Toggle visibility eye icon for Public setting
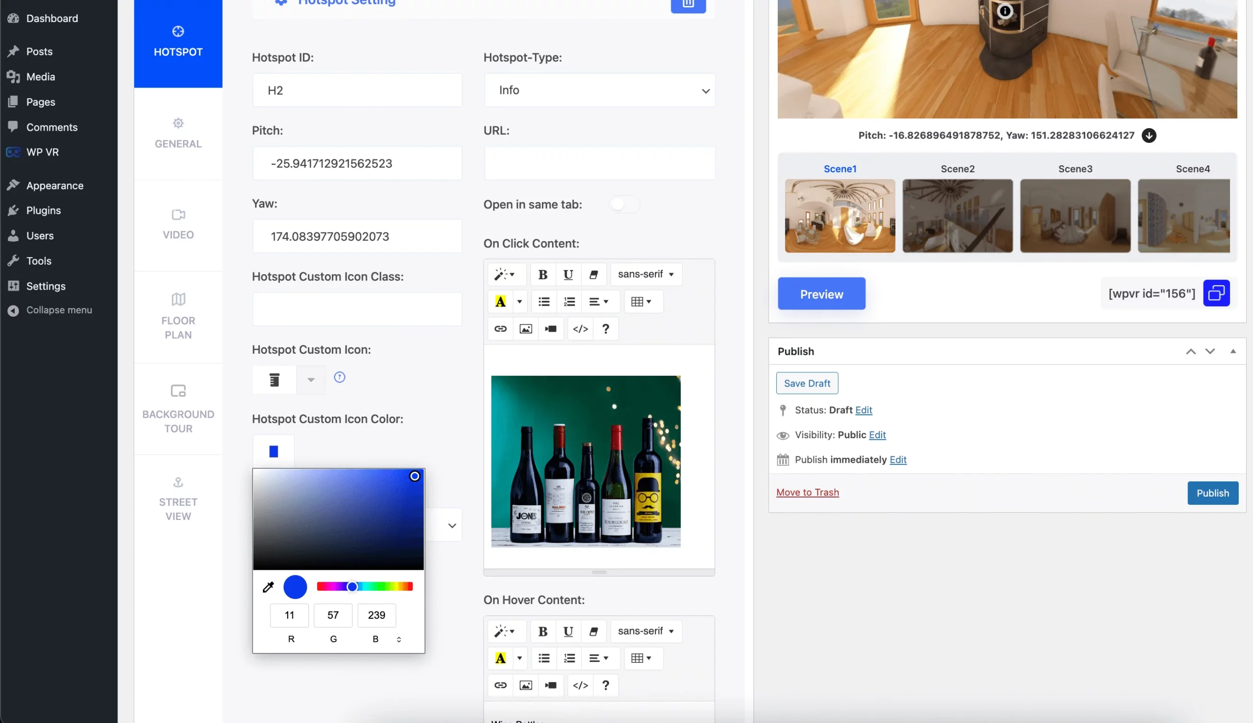1253x723 pixels. [783, 435]
